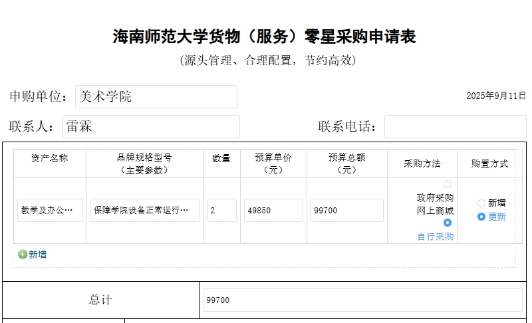
Task: Click the 总计 total amount field
Action: tap(362, 300)
